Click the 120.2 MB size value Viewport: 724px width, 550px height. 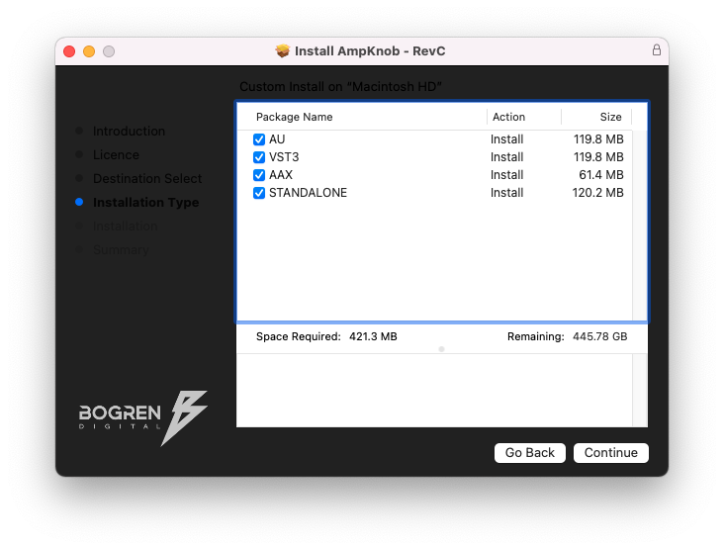[x=598, y=193]
